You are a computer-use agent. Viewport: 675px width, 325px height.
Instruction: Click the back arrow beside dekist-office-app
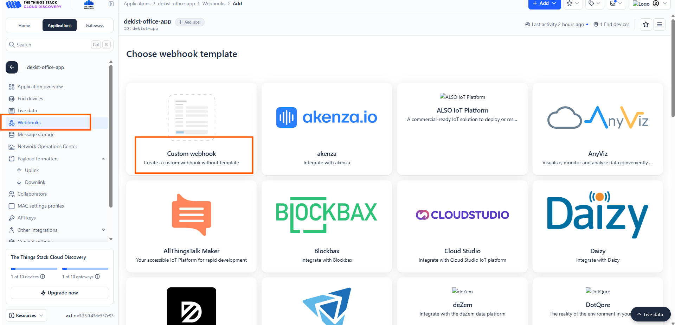pos(12,67)
